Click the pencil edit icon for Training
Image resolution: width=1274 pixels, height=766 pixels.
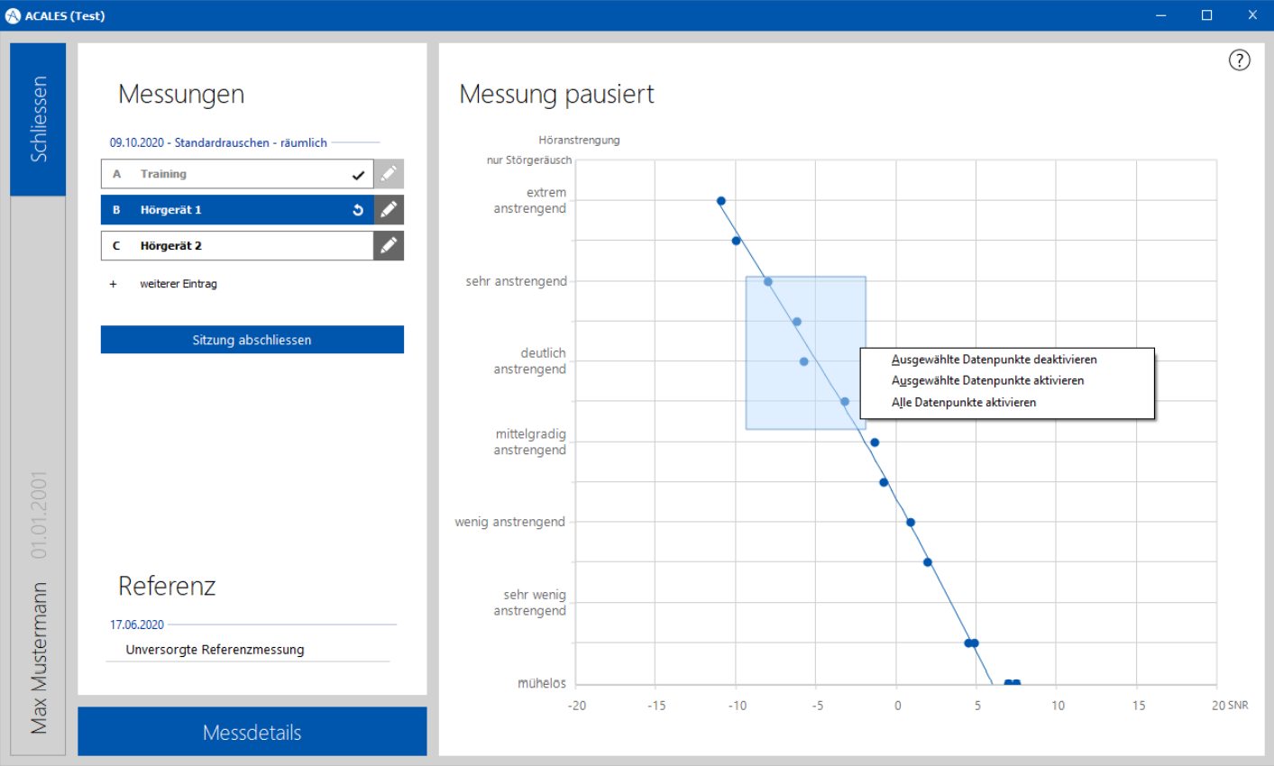pos(389,174)
